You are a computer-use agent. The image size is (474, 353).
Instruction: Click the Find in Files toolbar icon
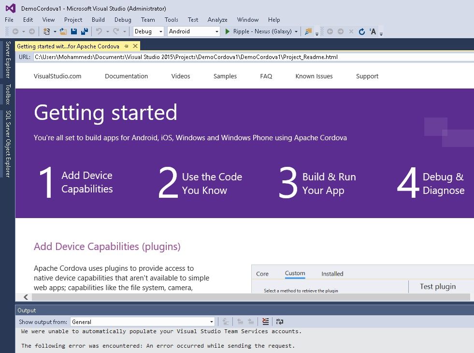308,31
